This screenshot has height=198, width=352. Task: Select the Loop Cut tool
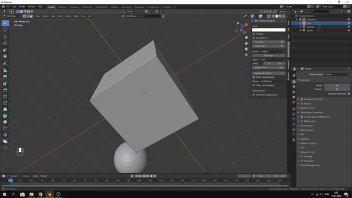[5, 97]
